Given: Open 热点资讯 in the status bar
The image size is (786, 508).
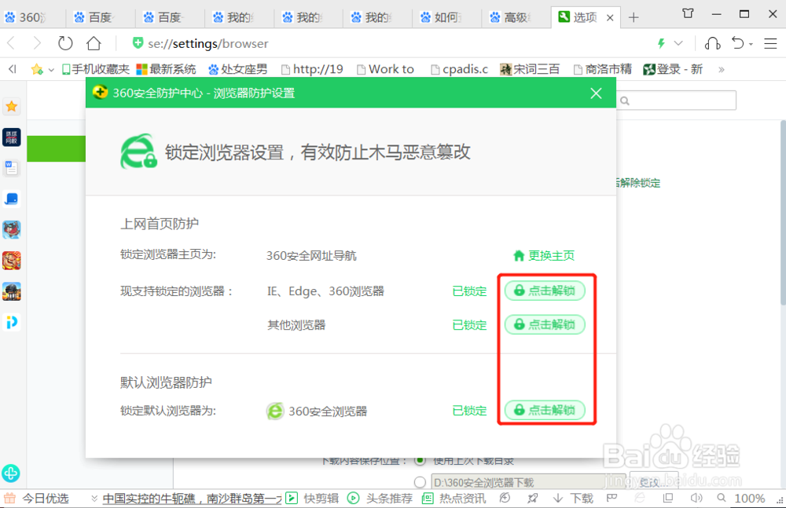Looking at the screenshot, I should pyautogui.click(x=454, y=499).
